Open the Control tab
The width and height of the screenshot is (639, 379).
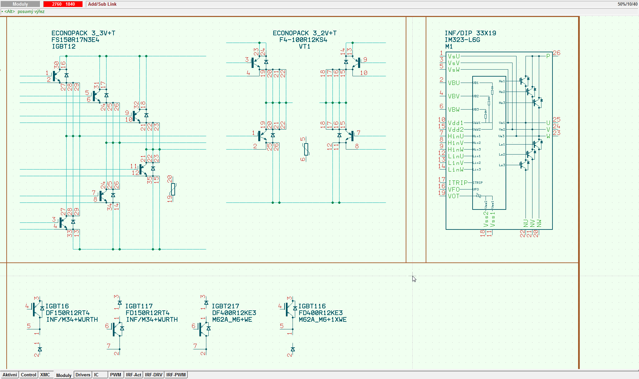[x=28, y=375]
